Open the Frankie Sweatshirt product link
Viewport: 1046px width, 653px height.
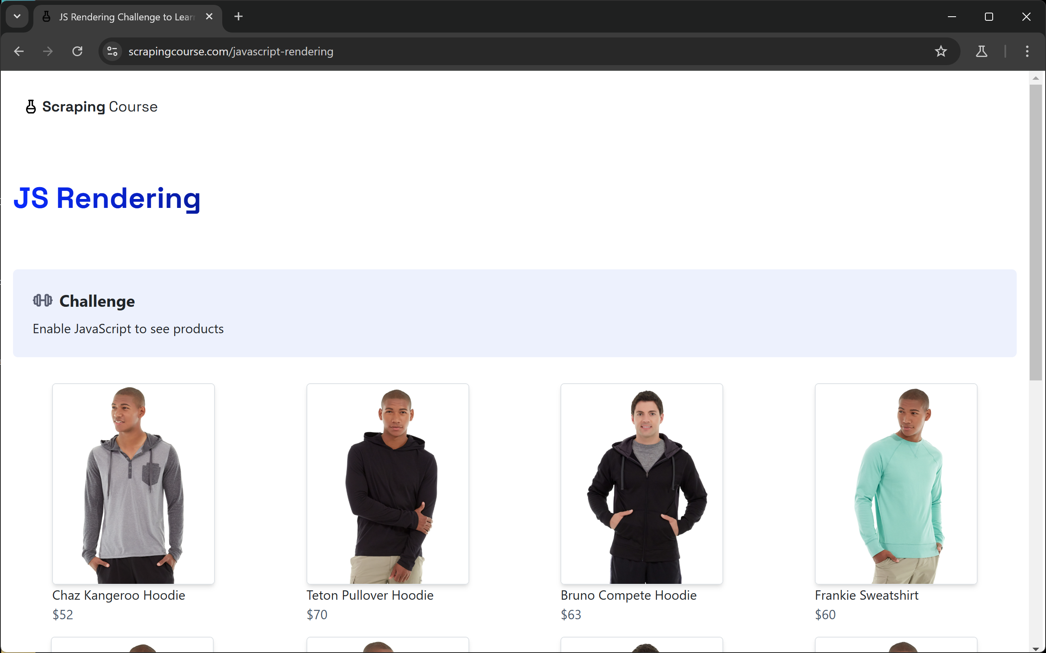pos(866,595)
